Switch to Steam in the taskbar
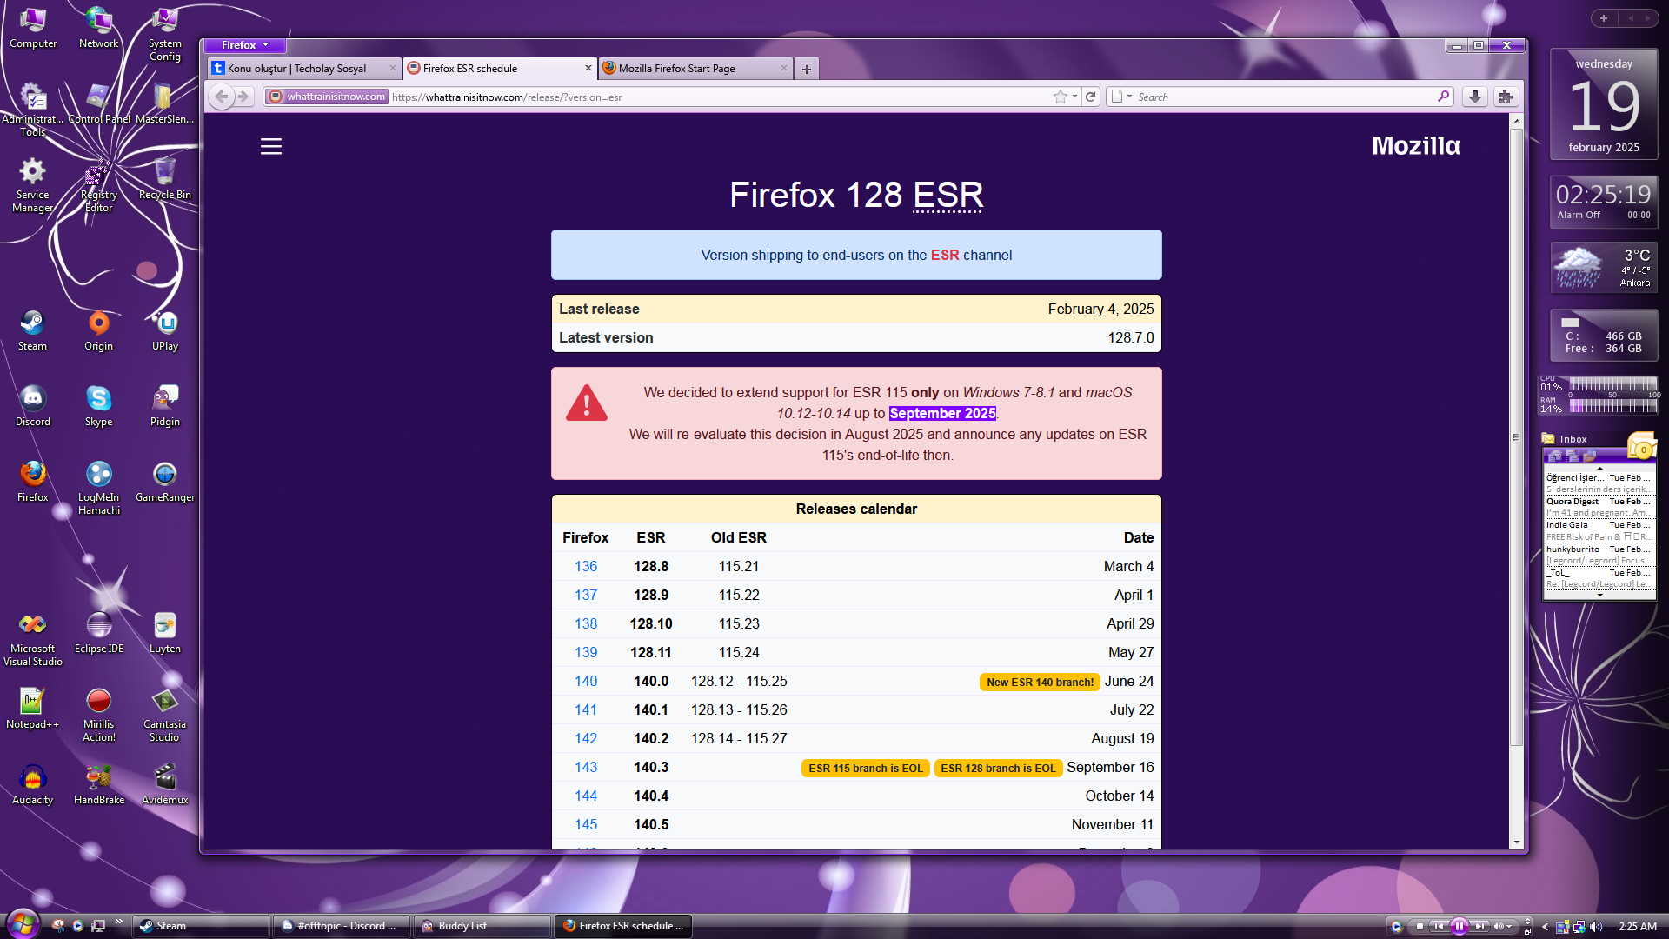 click(201, 926)
